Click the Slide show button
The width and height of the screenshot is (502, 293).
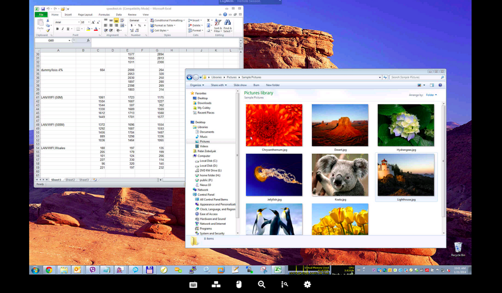click(240, 85)
